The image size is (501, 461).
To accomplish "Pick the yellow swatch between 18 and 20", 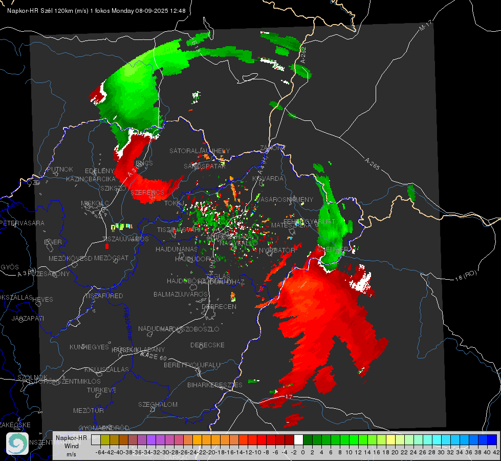I will (x=391, y=440).
